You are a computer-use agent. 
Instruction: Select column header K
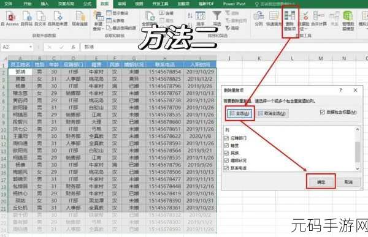tap(259, 58)
